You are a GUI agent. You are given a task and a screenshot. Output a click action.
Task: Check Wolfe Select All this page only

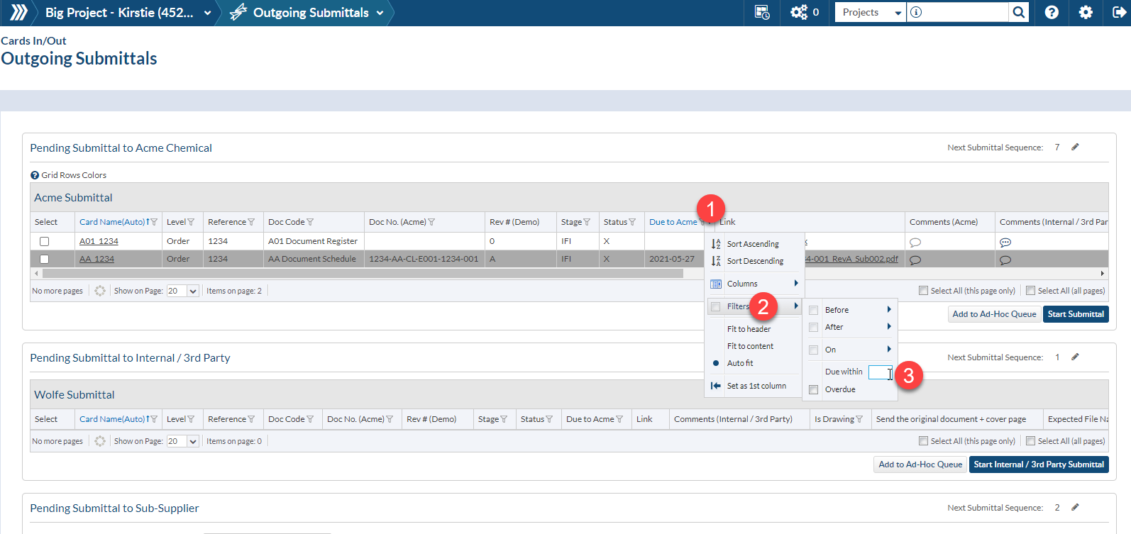click(x=923, y=440)
